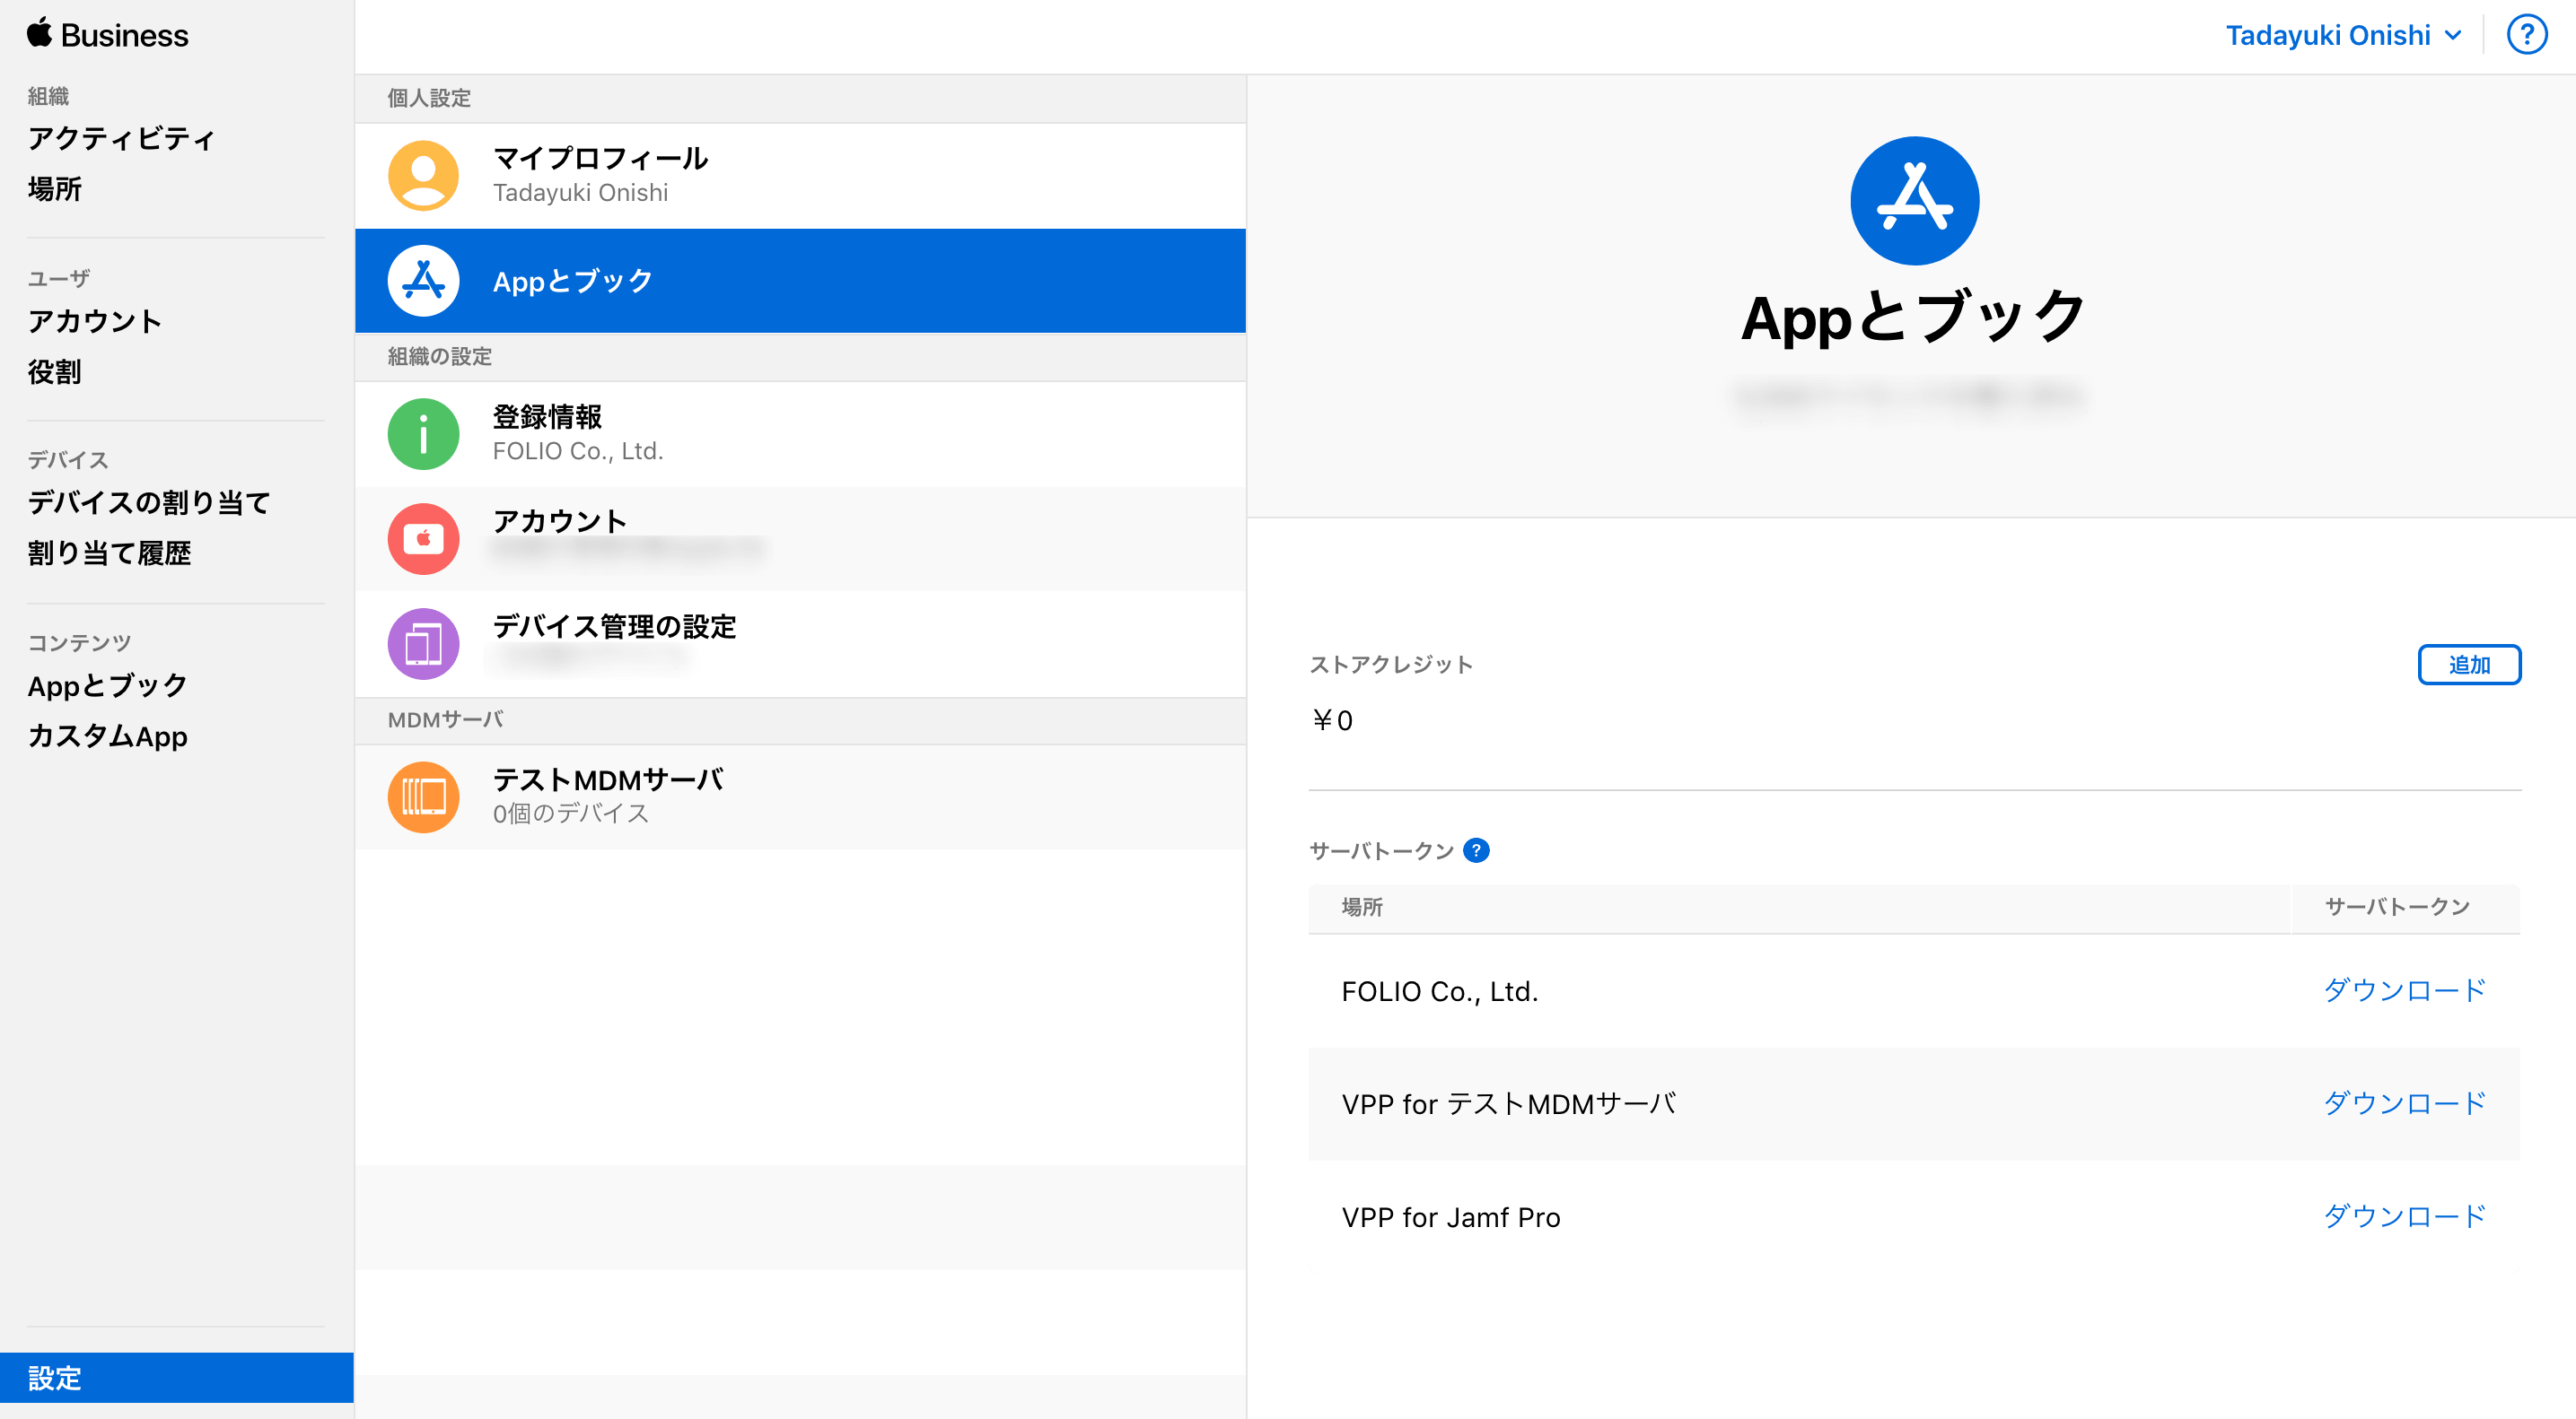Click the 0個のデバイス text

(x=571, y=814)
